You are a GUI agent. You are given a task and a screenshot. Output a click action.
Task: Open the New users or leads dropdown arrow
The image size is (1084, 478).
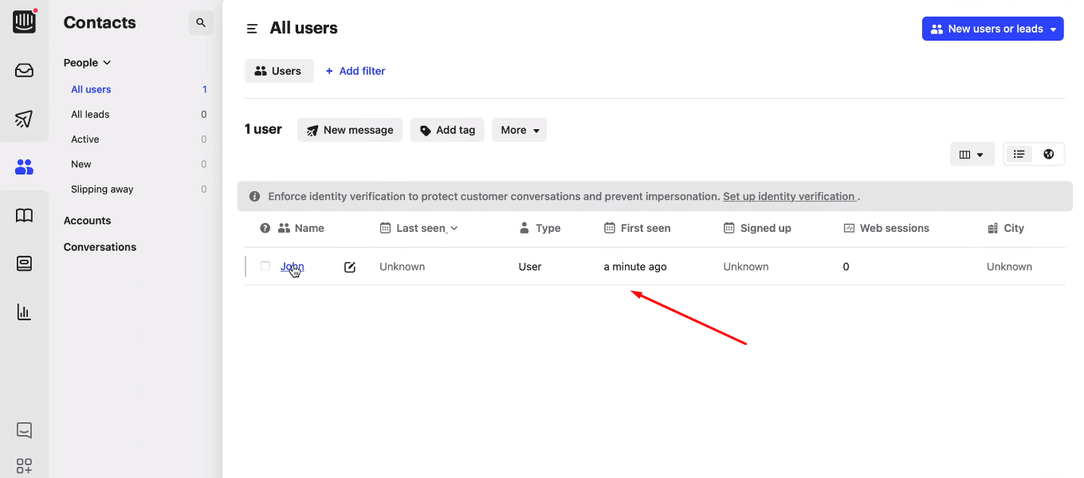point(1054,28)
